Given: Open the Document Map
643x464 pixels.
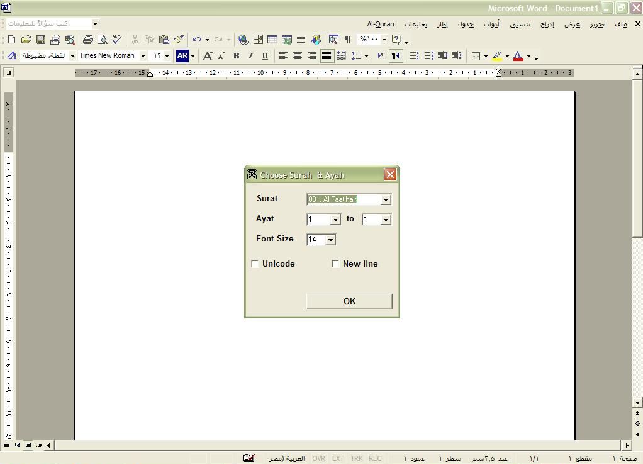Looking at the screenshot, I should coord(334,40).
